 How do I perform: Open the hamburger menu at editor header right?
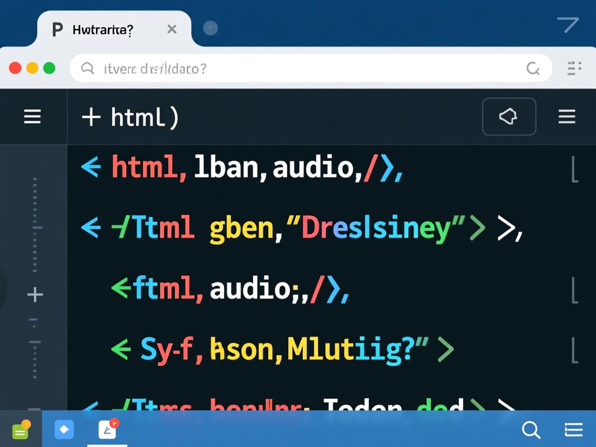567,117
